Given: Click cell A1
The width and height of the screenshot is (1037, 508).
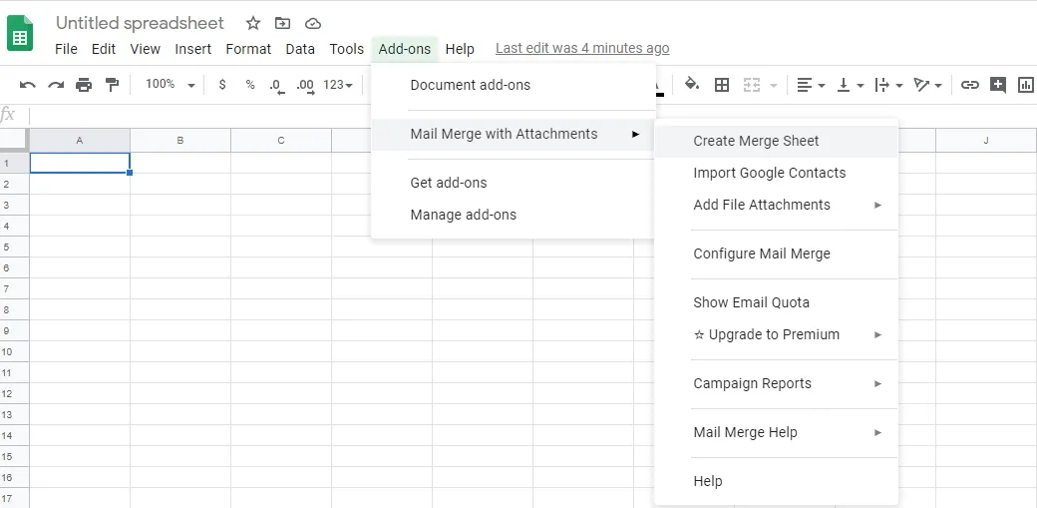Looking at the screenshot, I should coord(80,163).
